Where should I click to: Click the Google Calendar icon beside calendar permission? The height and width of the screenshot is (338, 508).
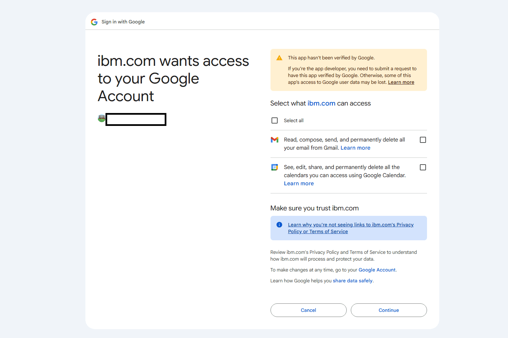275,167
